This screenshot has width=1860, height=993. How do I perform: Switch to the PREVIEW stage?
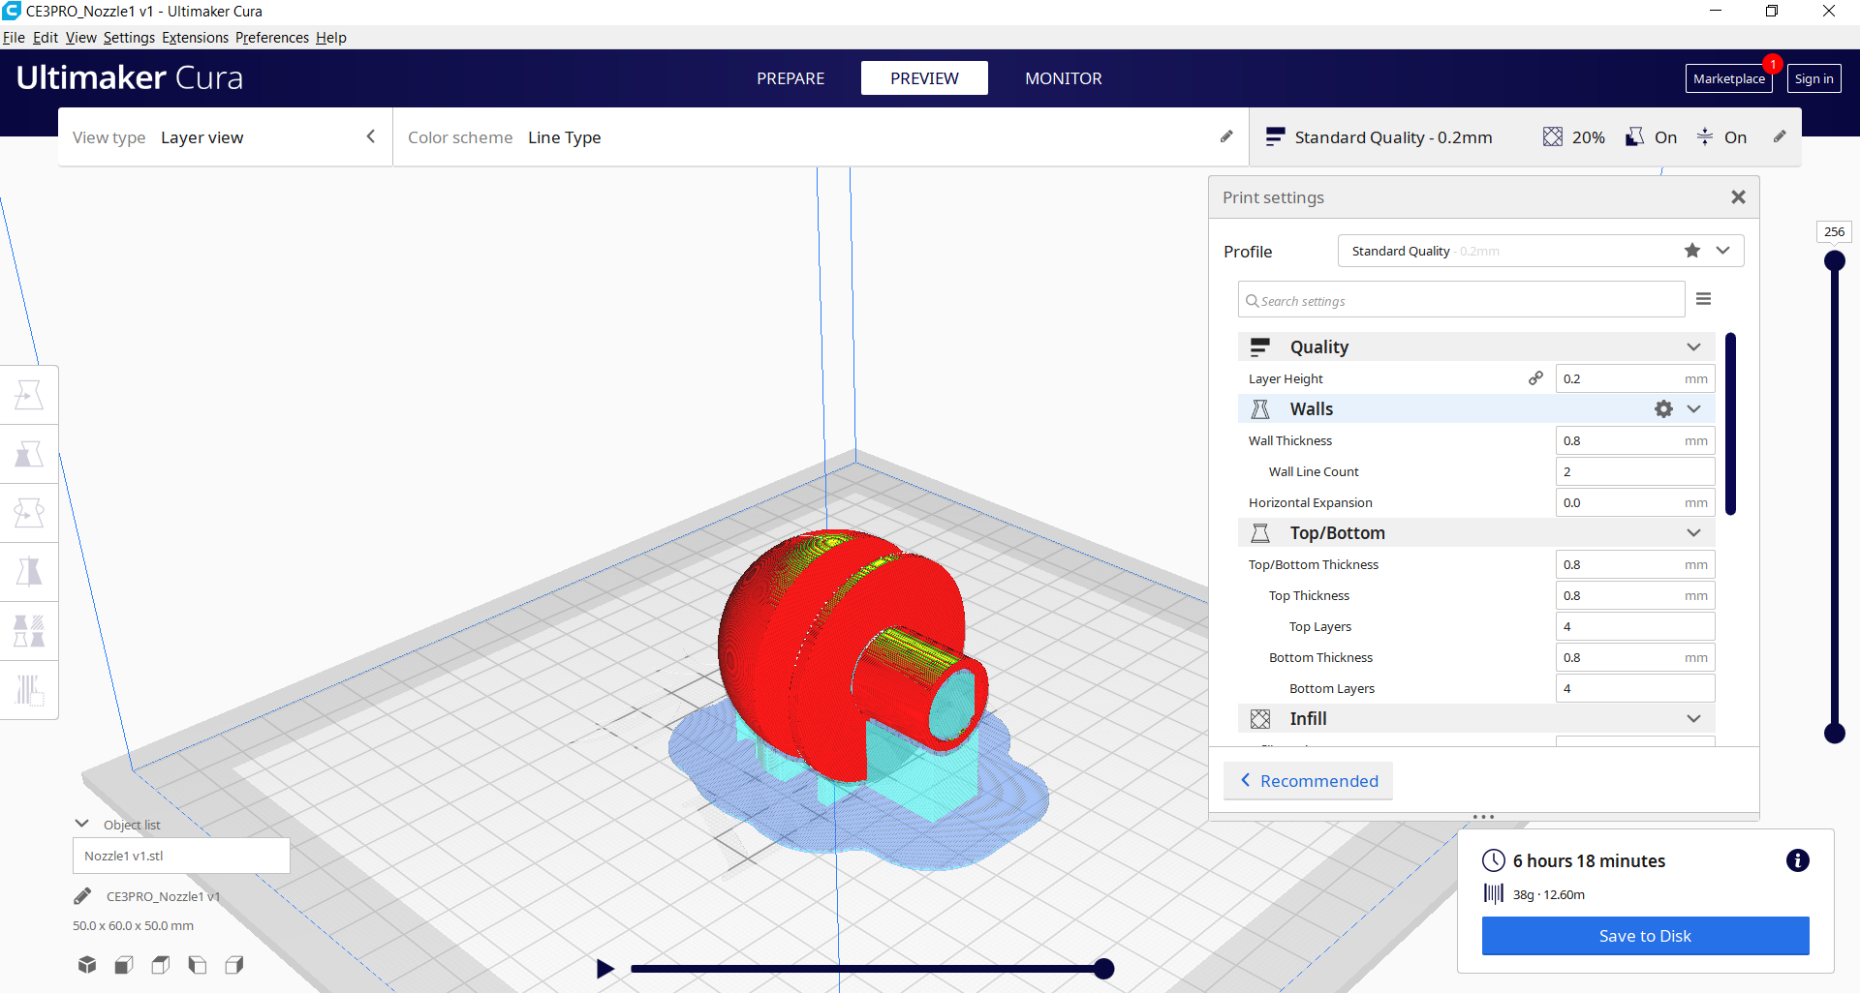(x=924, y=78)
